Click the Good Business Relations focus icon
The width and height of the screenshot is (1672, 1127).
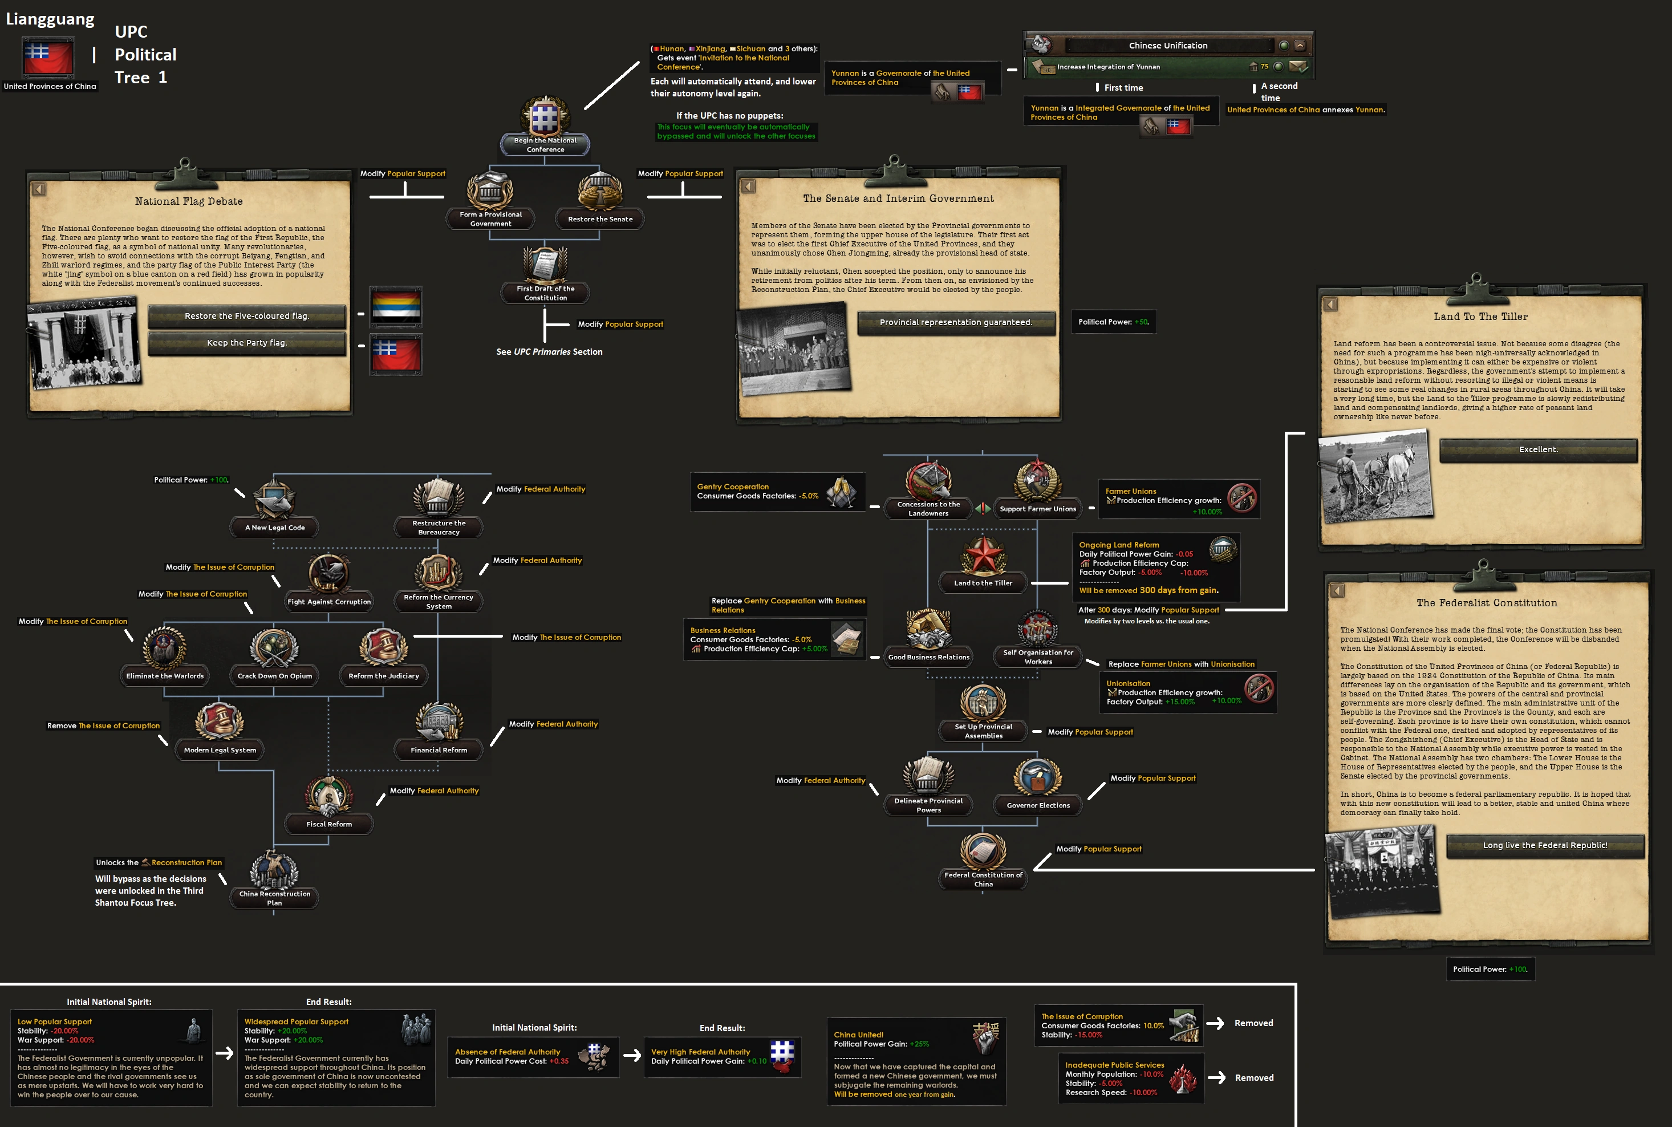tap(928, 630)
